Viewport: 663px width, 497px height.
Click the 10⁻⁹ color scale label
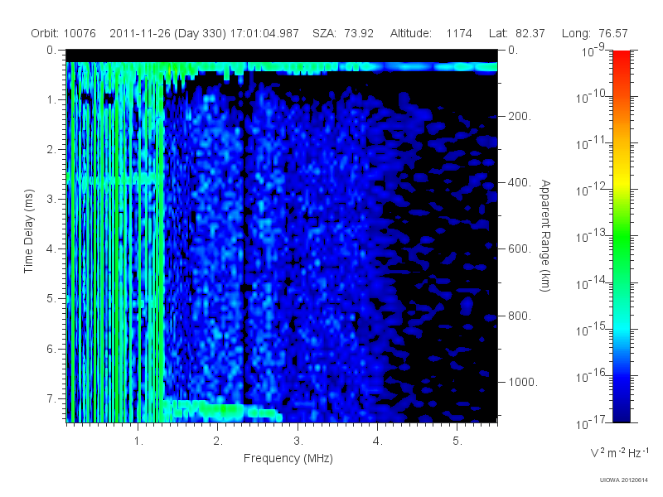(x=593, y=51)
